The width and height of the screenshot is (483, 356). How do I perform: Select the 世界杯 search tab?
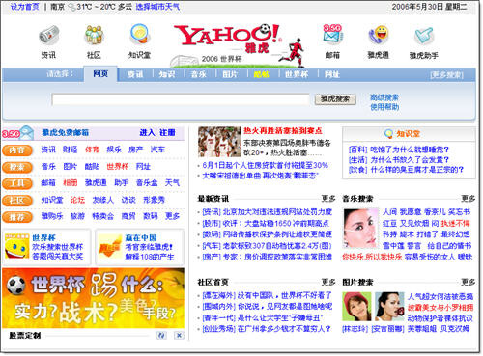point(297,74)
